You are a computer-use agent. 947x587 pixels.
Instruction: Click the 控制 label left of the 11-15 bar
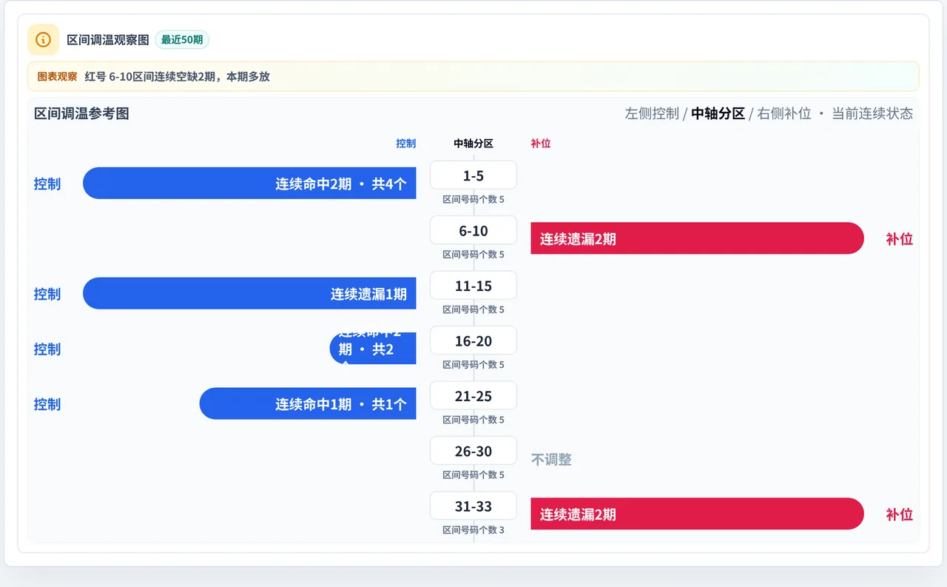[47, 294]
